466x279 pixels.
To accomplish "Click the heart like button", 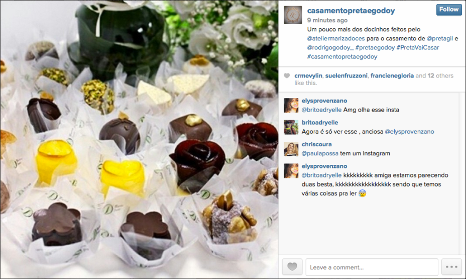I will [x=292, y=267].
